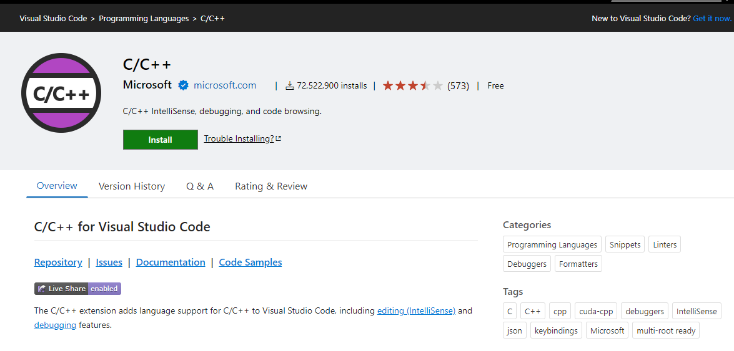Click the Live Share enabled badge

[x=77, y=289]
